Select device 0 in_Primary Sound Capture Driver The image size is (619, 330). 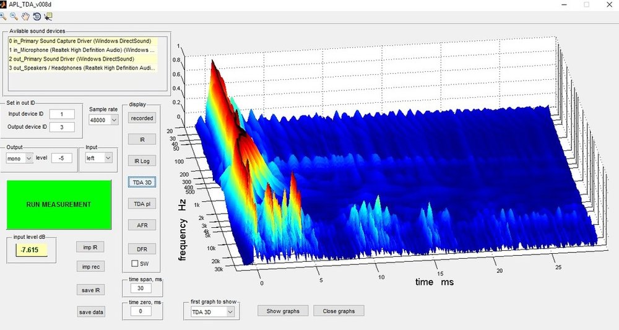pyautogui.click(x=82, y=41)
